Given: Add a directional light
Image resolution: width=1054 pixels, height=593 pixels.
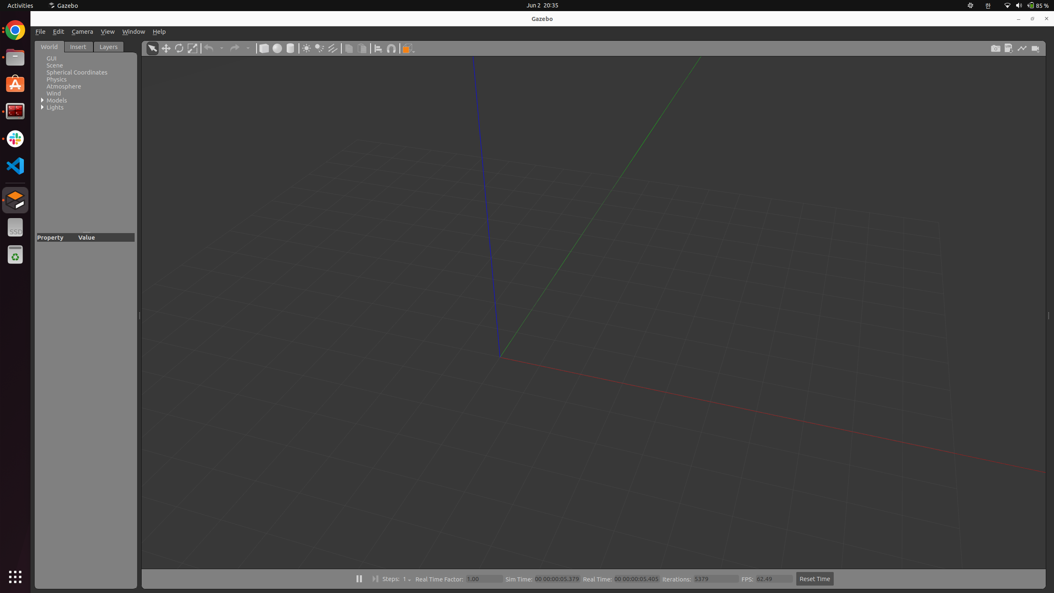Looking at the screenshot, I should click(333, 49).
